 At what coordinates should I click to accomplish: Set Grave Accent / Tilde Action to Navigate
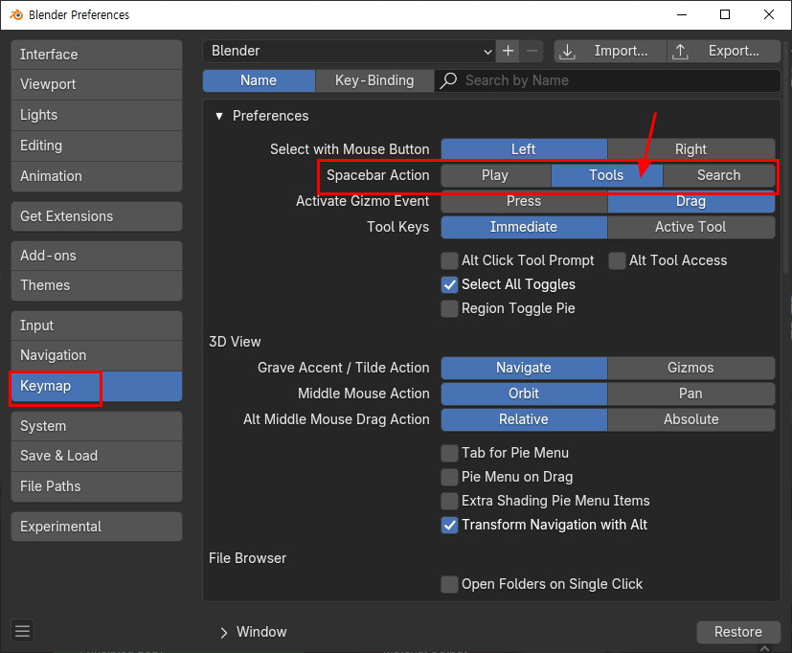click(x=524, y=368)
